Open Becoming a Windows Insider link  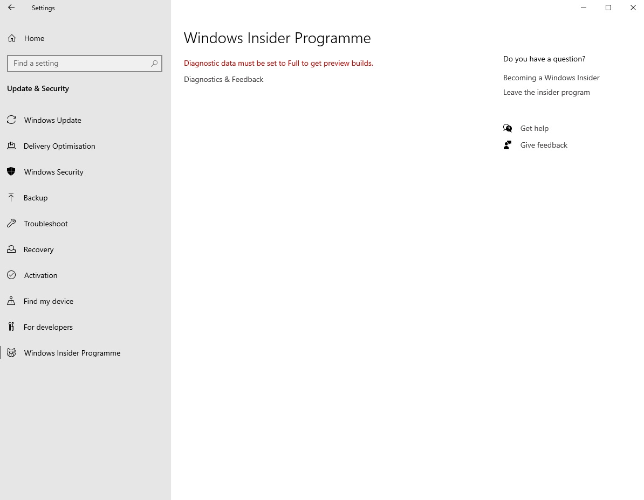pyautogui.click(x=551, y=78)
